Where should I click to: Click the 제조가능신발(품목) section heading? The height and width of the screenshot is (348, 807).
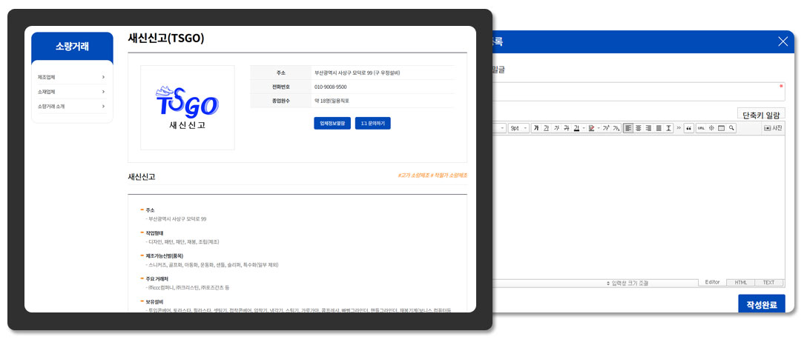(x=164, y=255)
